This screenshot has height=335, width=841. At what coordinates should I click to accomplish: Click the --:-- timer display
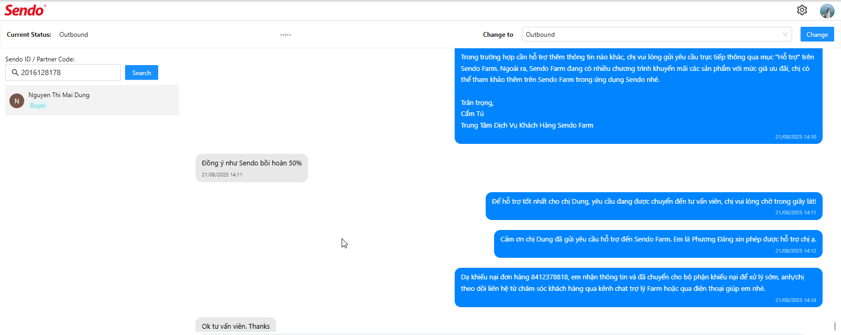coord(285,35)
